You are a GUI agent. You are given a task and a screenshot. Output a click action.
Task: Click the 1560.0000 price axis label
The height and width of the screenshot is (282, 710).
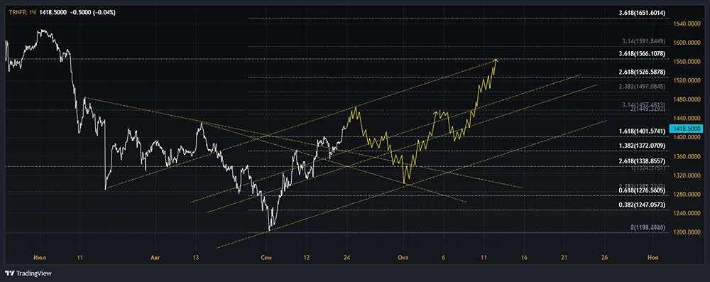click(687, 62)
